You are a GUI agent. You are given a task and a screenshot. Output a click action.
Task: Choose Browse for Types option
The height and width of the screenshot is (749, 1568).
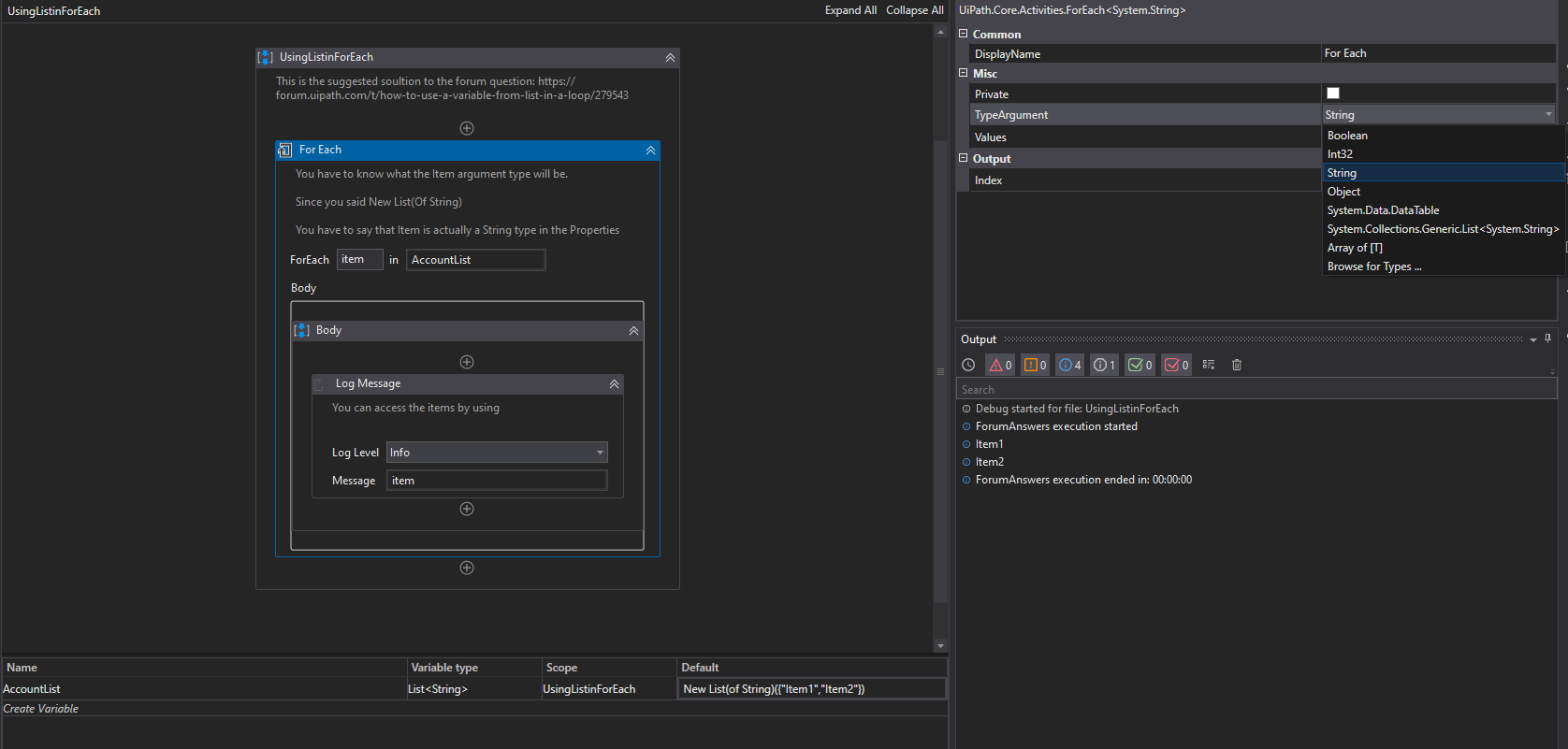(x=1373, y=266)
